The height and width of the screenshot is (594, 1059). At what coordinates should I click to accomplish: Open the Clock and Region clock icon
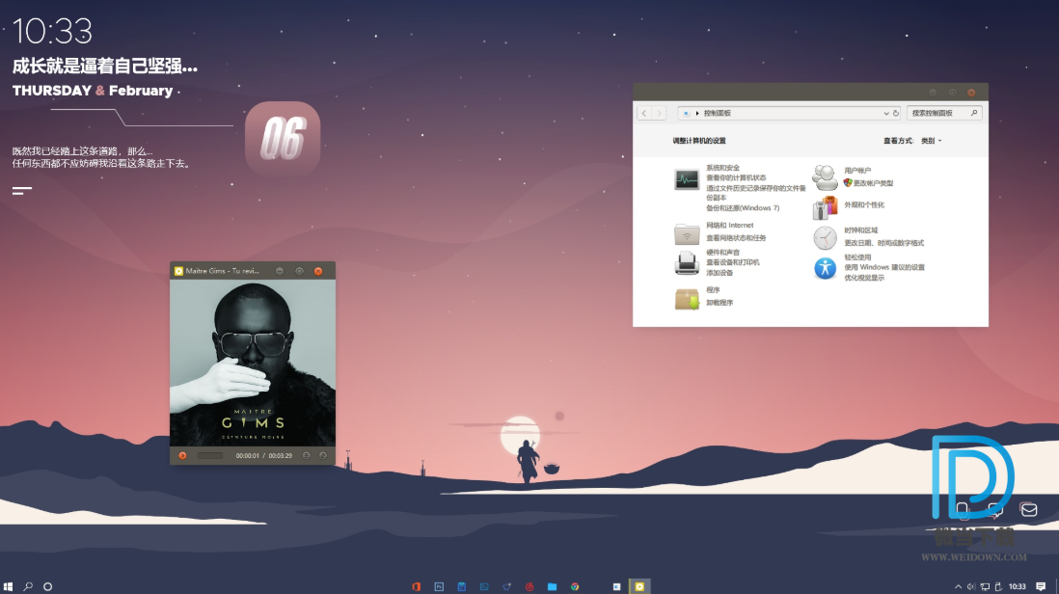825,237
